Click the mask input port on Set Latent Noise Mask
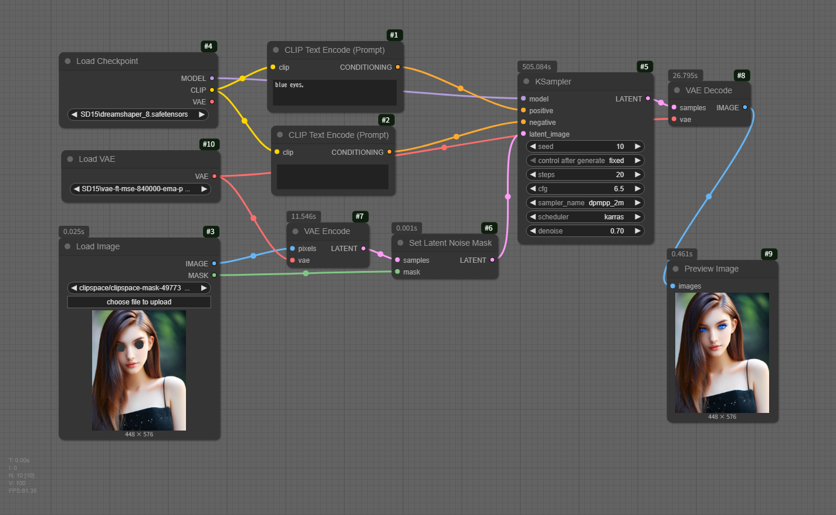Screen dimensions: 836x515 [398, 272]
